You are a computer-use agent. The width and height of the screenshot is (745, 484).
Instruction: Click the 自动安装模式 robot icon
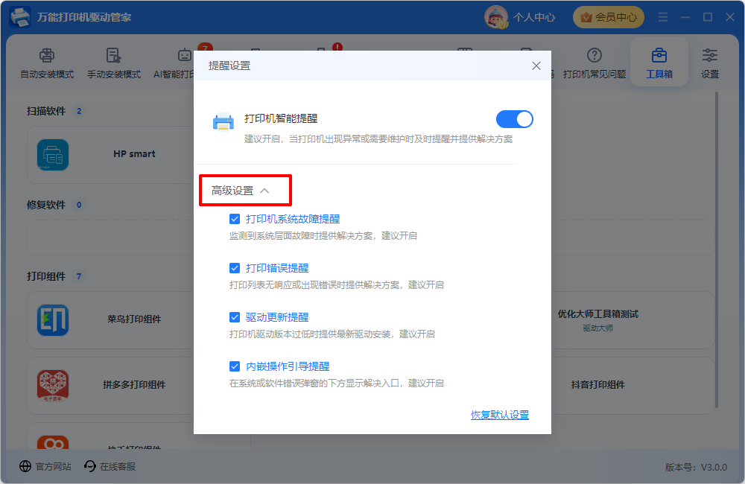47,55
